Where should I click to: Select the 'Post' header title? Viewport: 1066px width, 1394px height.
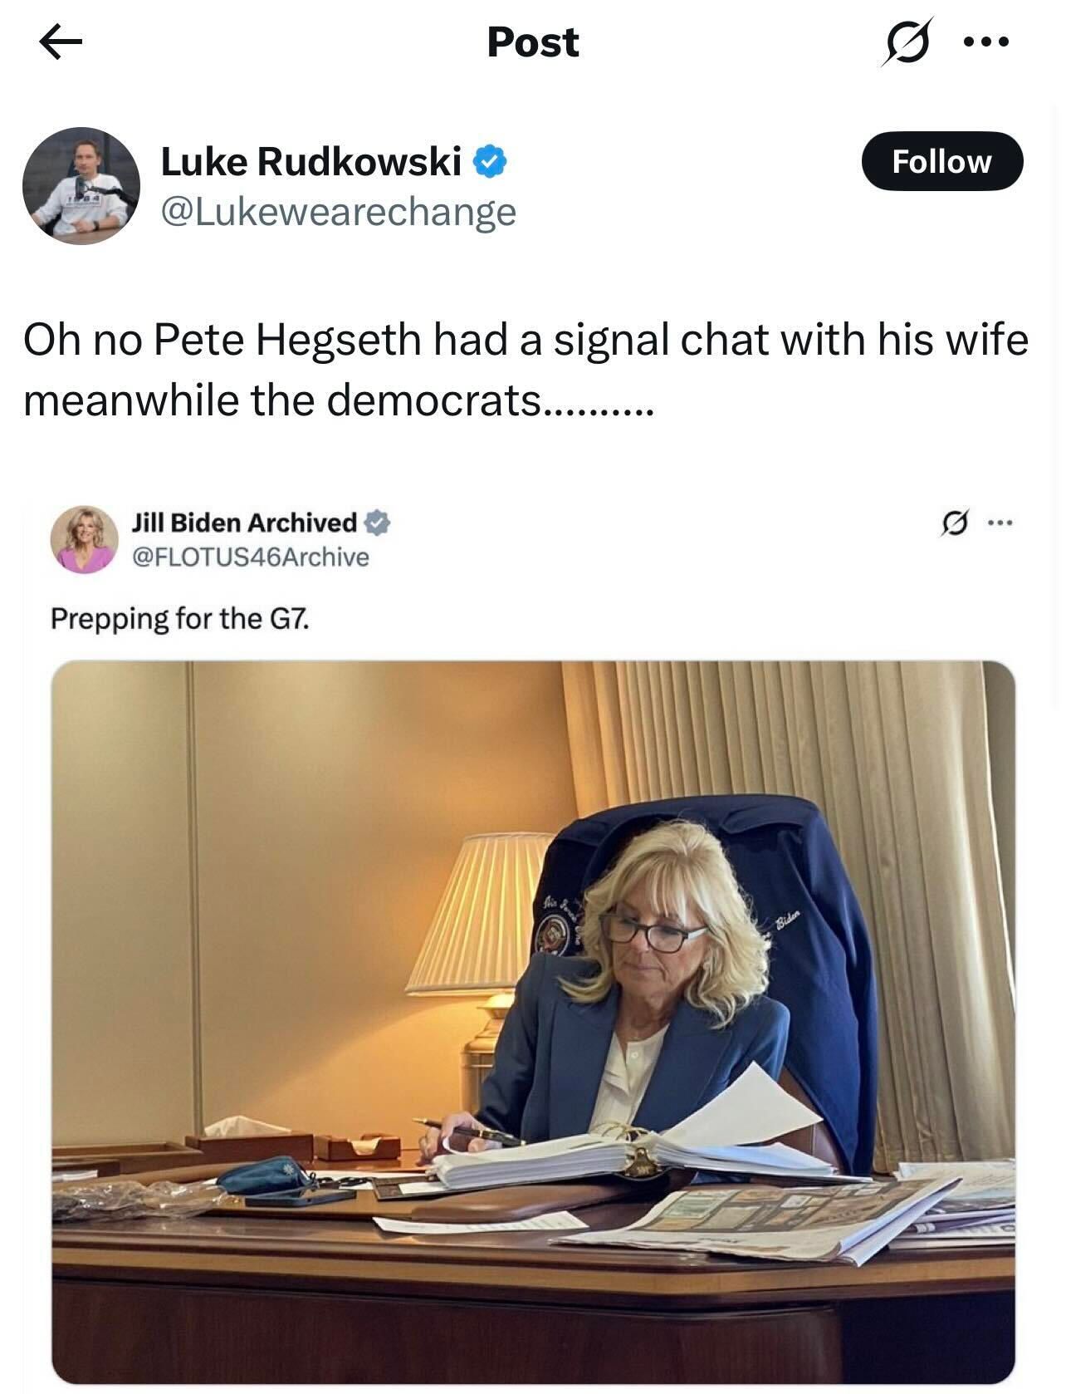coord(532,42)
